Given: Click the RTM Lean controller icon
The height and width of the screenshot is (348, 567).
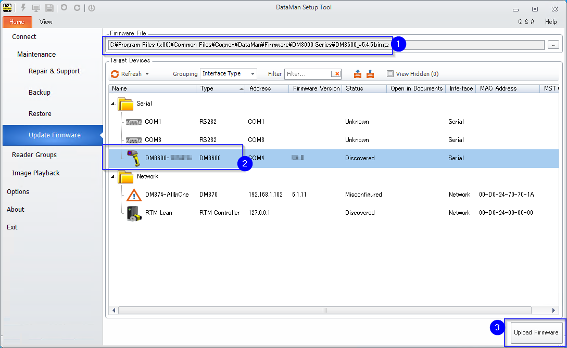Looking at the screenshot, I should 134,213.
